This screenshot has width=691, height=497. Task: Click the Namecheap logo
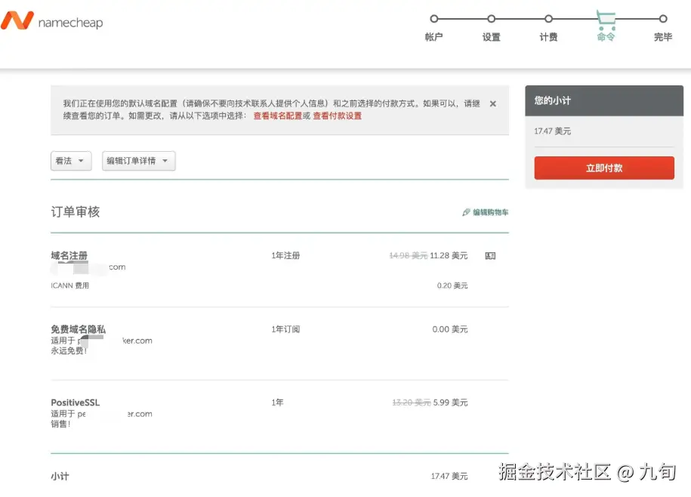tap(51, 21)
